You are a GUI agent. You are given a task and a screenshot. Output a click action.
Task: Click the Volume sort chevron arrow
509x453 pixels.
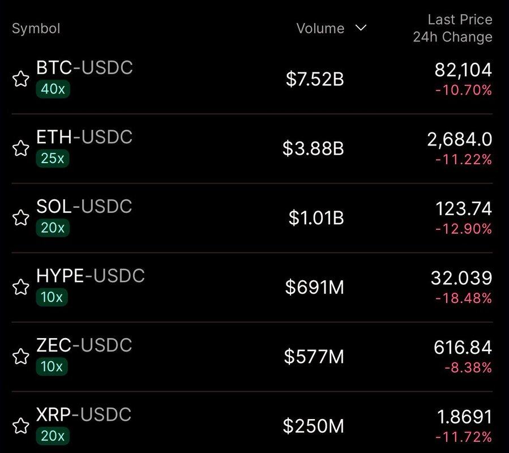pos(361,28)
